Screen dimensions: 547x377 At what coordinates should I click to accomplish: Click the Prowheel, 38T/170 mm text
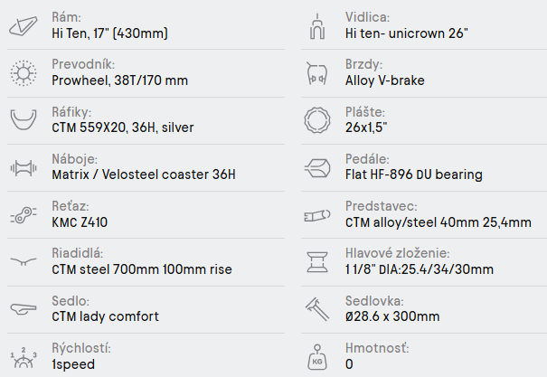(x=120, y=81)
